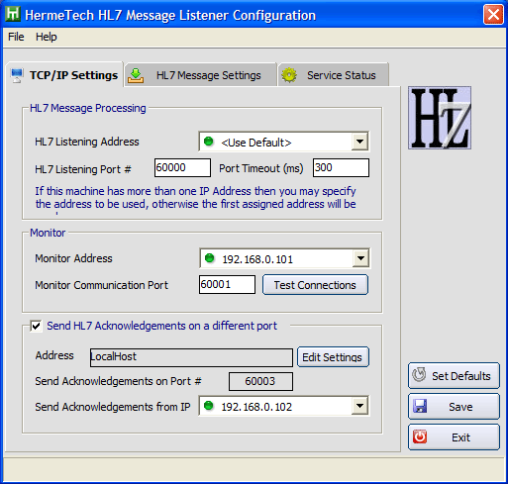Screen dimensions: 508x484
Task: Click the gear icon on Service Status tab
Action: [289, 75]
